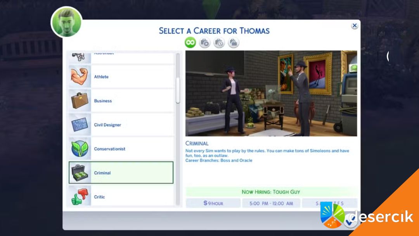Toggle the stacked briefcases career filter
The image size is (419, 236).
pos(233,43)
